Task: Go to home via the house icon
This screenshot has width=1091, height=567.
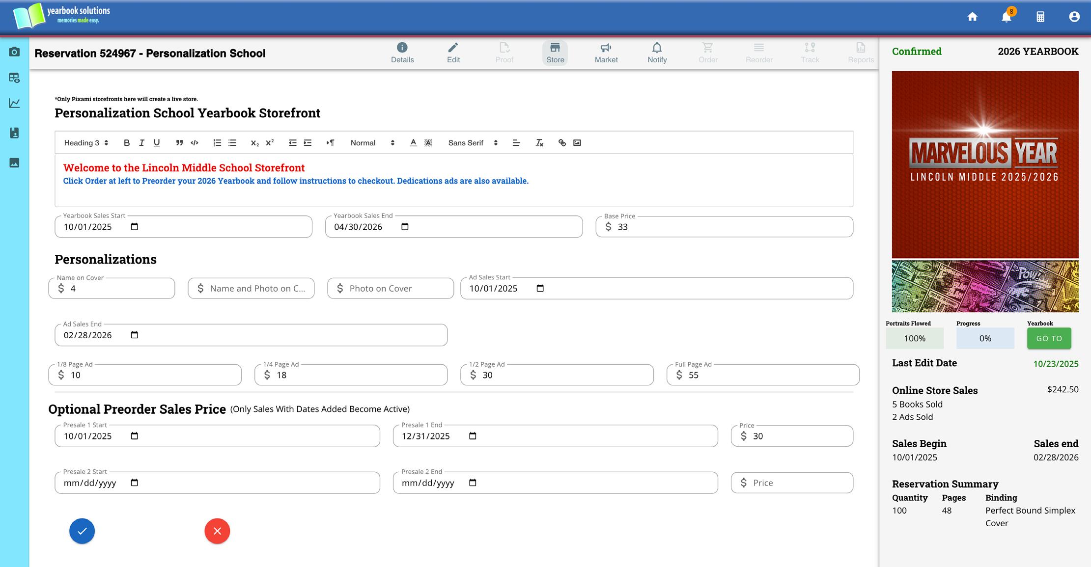Action: tap(972, 17)
